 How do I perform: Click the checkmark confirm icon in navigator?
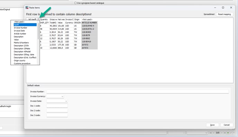(x=231, y=133)
